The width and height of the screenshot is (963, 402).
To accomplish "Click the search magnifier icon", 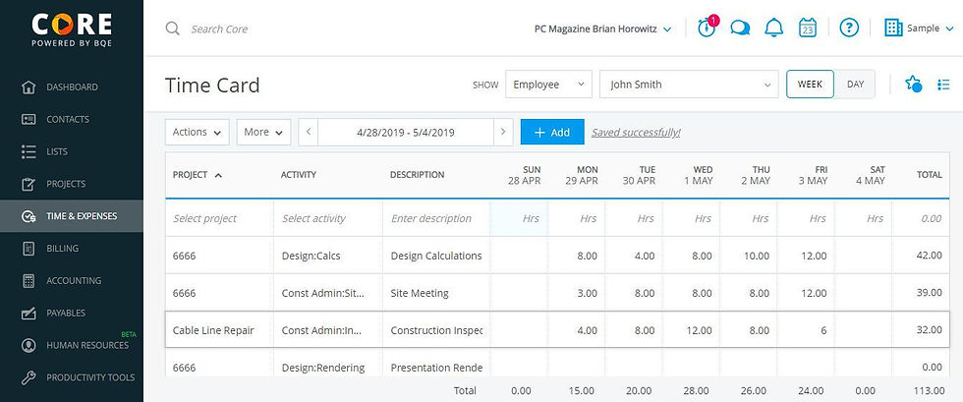I will coord(173,29).
